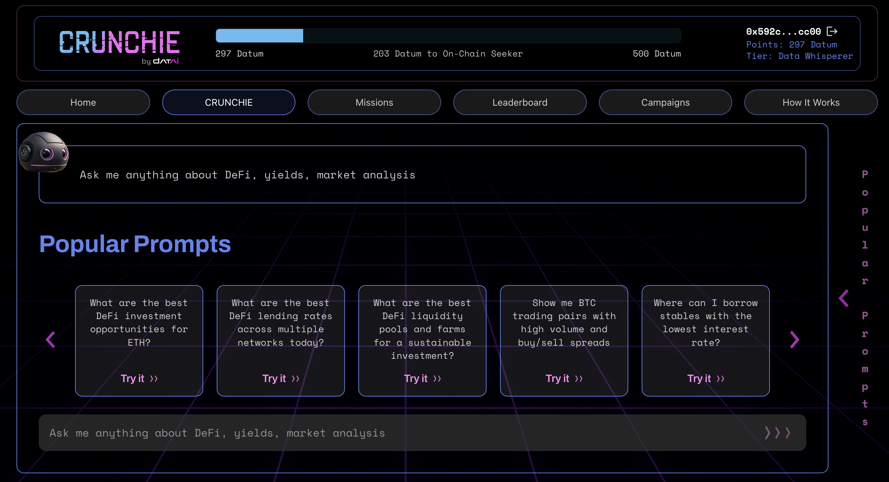This screenshot has width=889, height=482.
Task: Open the Home tab
Action: [83, 103]
